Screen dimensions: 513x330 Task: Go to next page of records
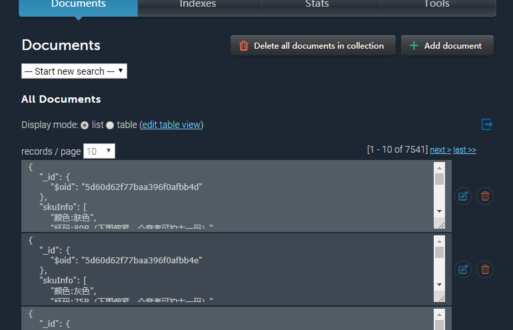tap(440, 150)
